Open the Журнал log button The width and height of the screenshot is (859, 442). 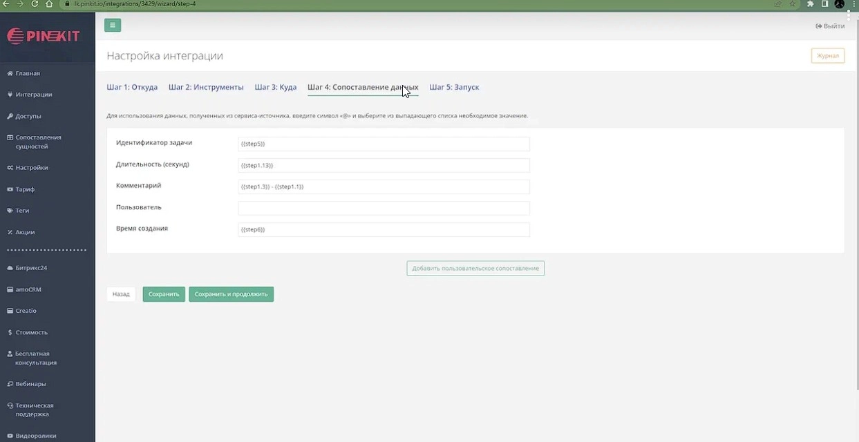tap(827, 56)
